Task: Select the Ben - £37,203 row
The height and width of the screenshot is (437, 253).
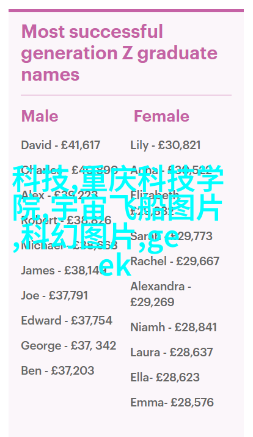Action: coord(57,370)
